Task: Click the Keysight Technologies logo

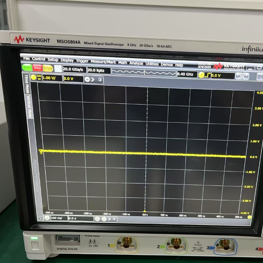Action: [x=229, y=66]
